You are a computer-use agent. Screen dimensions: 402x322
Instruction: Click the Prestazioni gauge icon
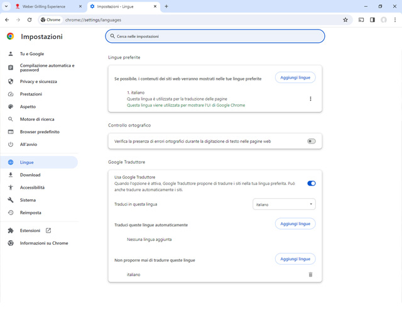11,94
